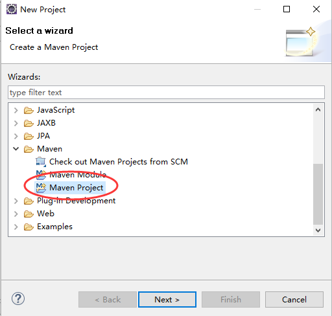This screenshot has width=332, height=316.
Task: Click the JavaScript folder icon
Action: [29, 110]
